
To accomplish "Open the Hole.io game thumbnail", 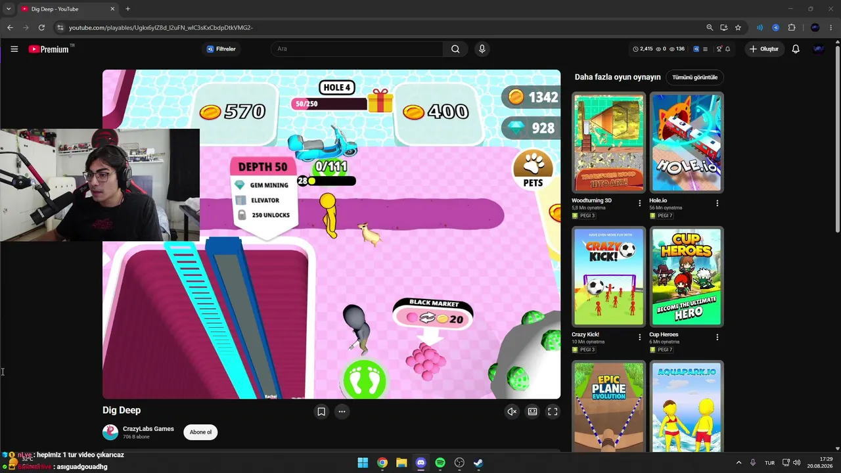I will pos(687,143).
